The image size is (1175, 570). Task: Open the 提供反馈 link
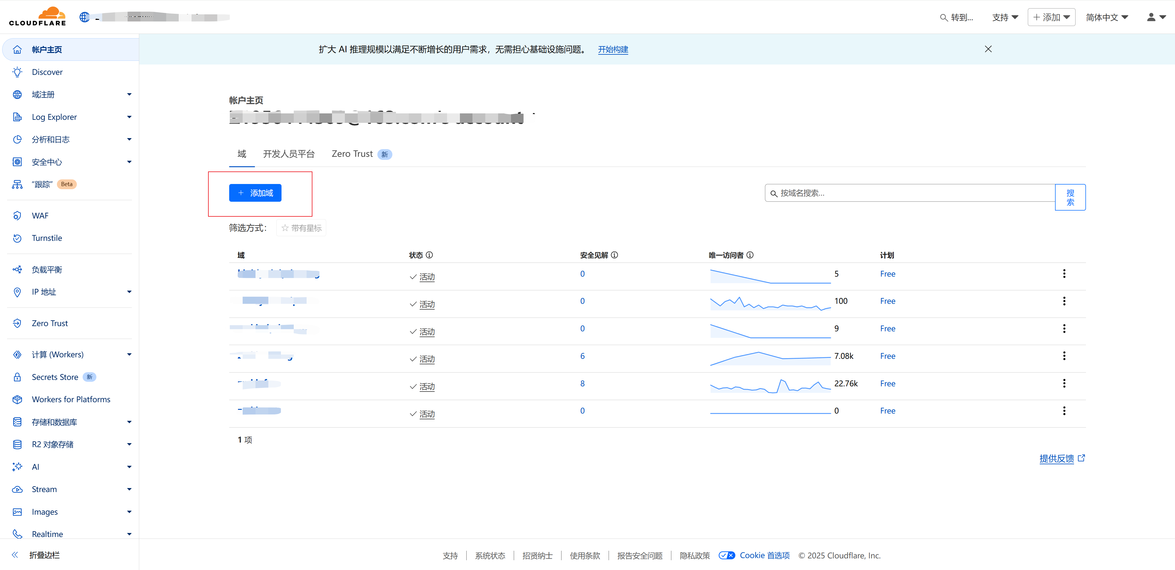point(1062,458)
